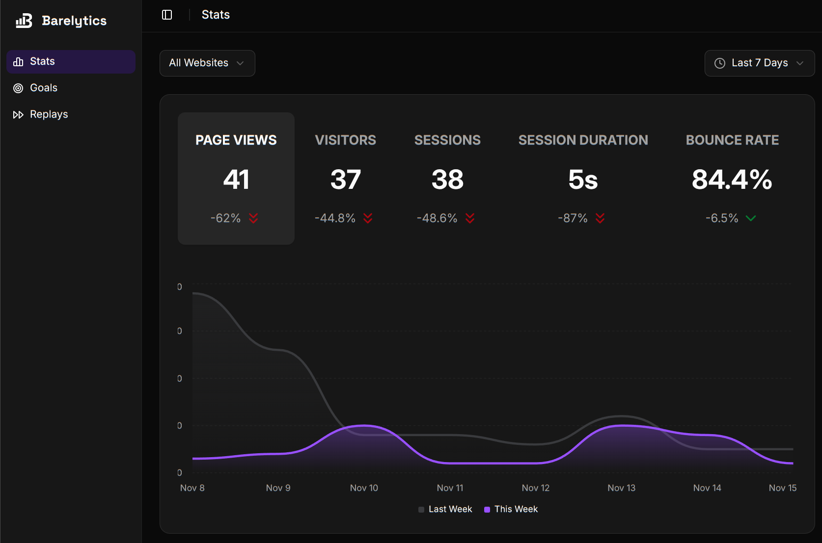Click the Barelytics logo icon
Viewport: 822px width, 543px height.
(24, 21)
